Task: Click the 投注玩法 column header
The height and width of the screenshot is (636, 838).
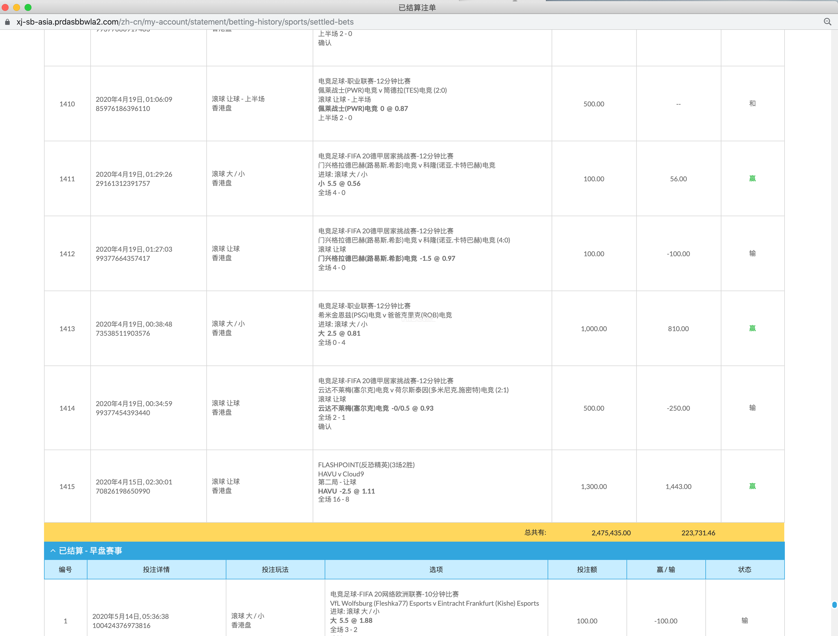Action: coord(275,569)
